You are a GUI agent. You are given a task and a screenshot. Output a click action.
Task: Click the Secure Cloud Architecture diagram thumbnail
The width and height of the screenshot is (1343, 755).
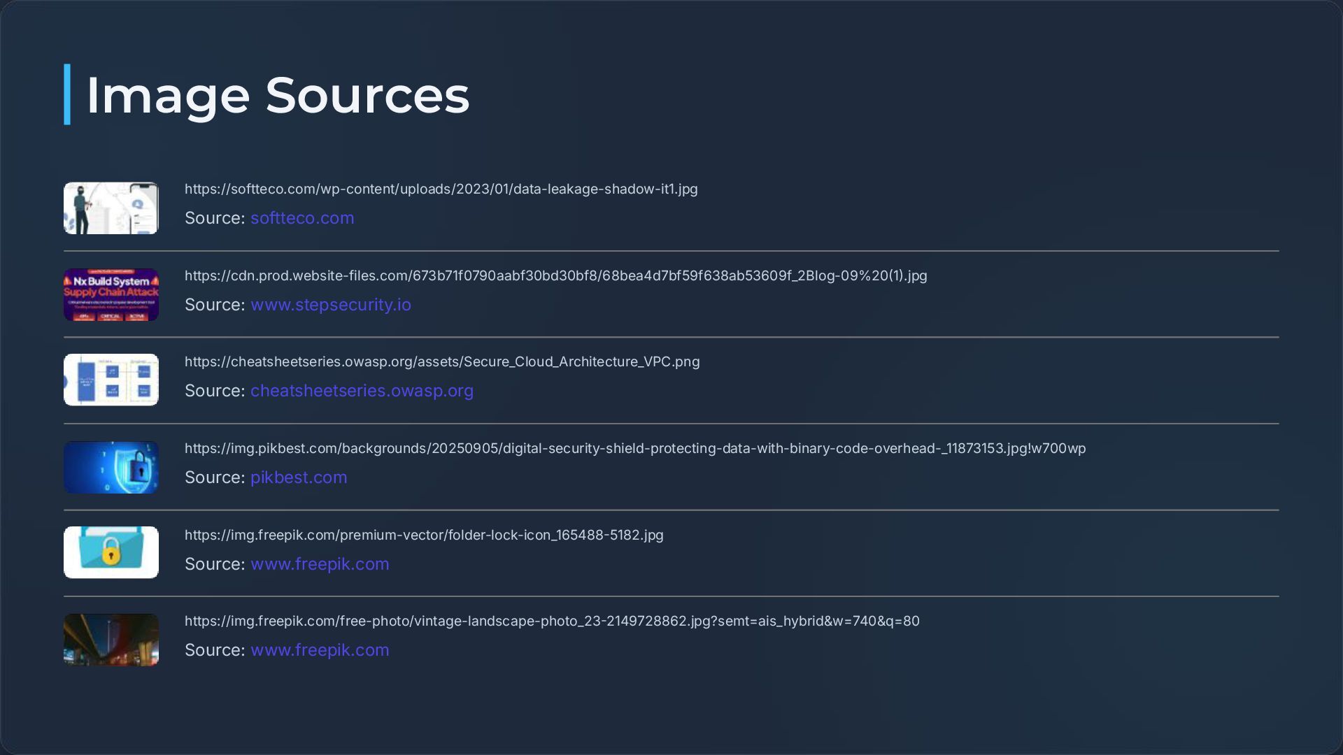coord(111,380)
